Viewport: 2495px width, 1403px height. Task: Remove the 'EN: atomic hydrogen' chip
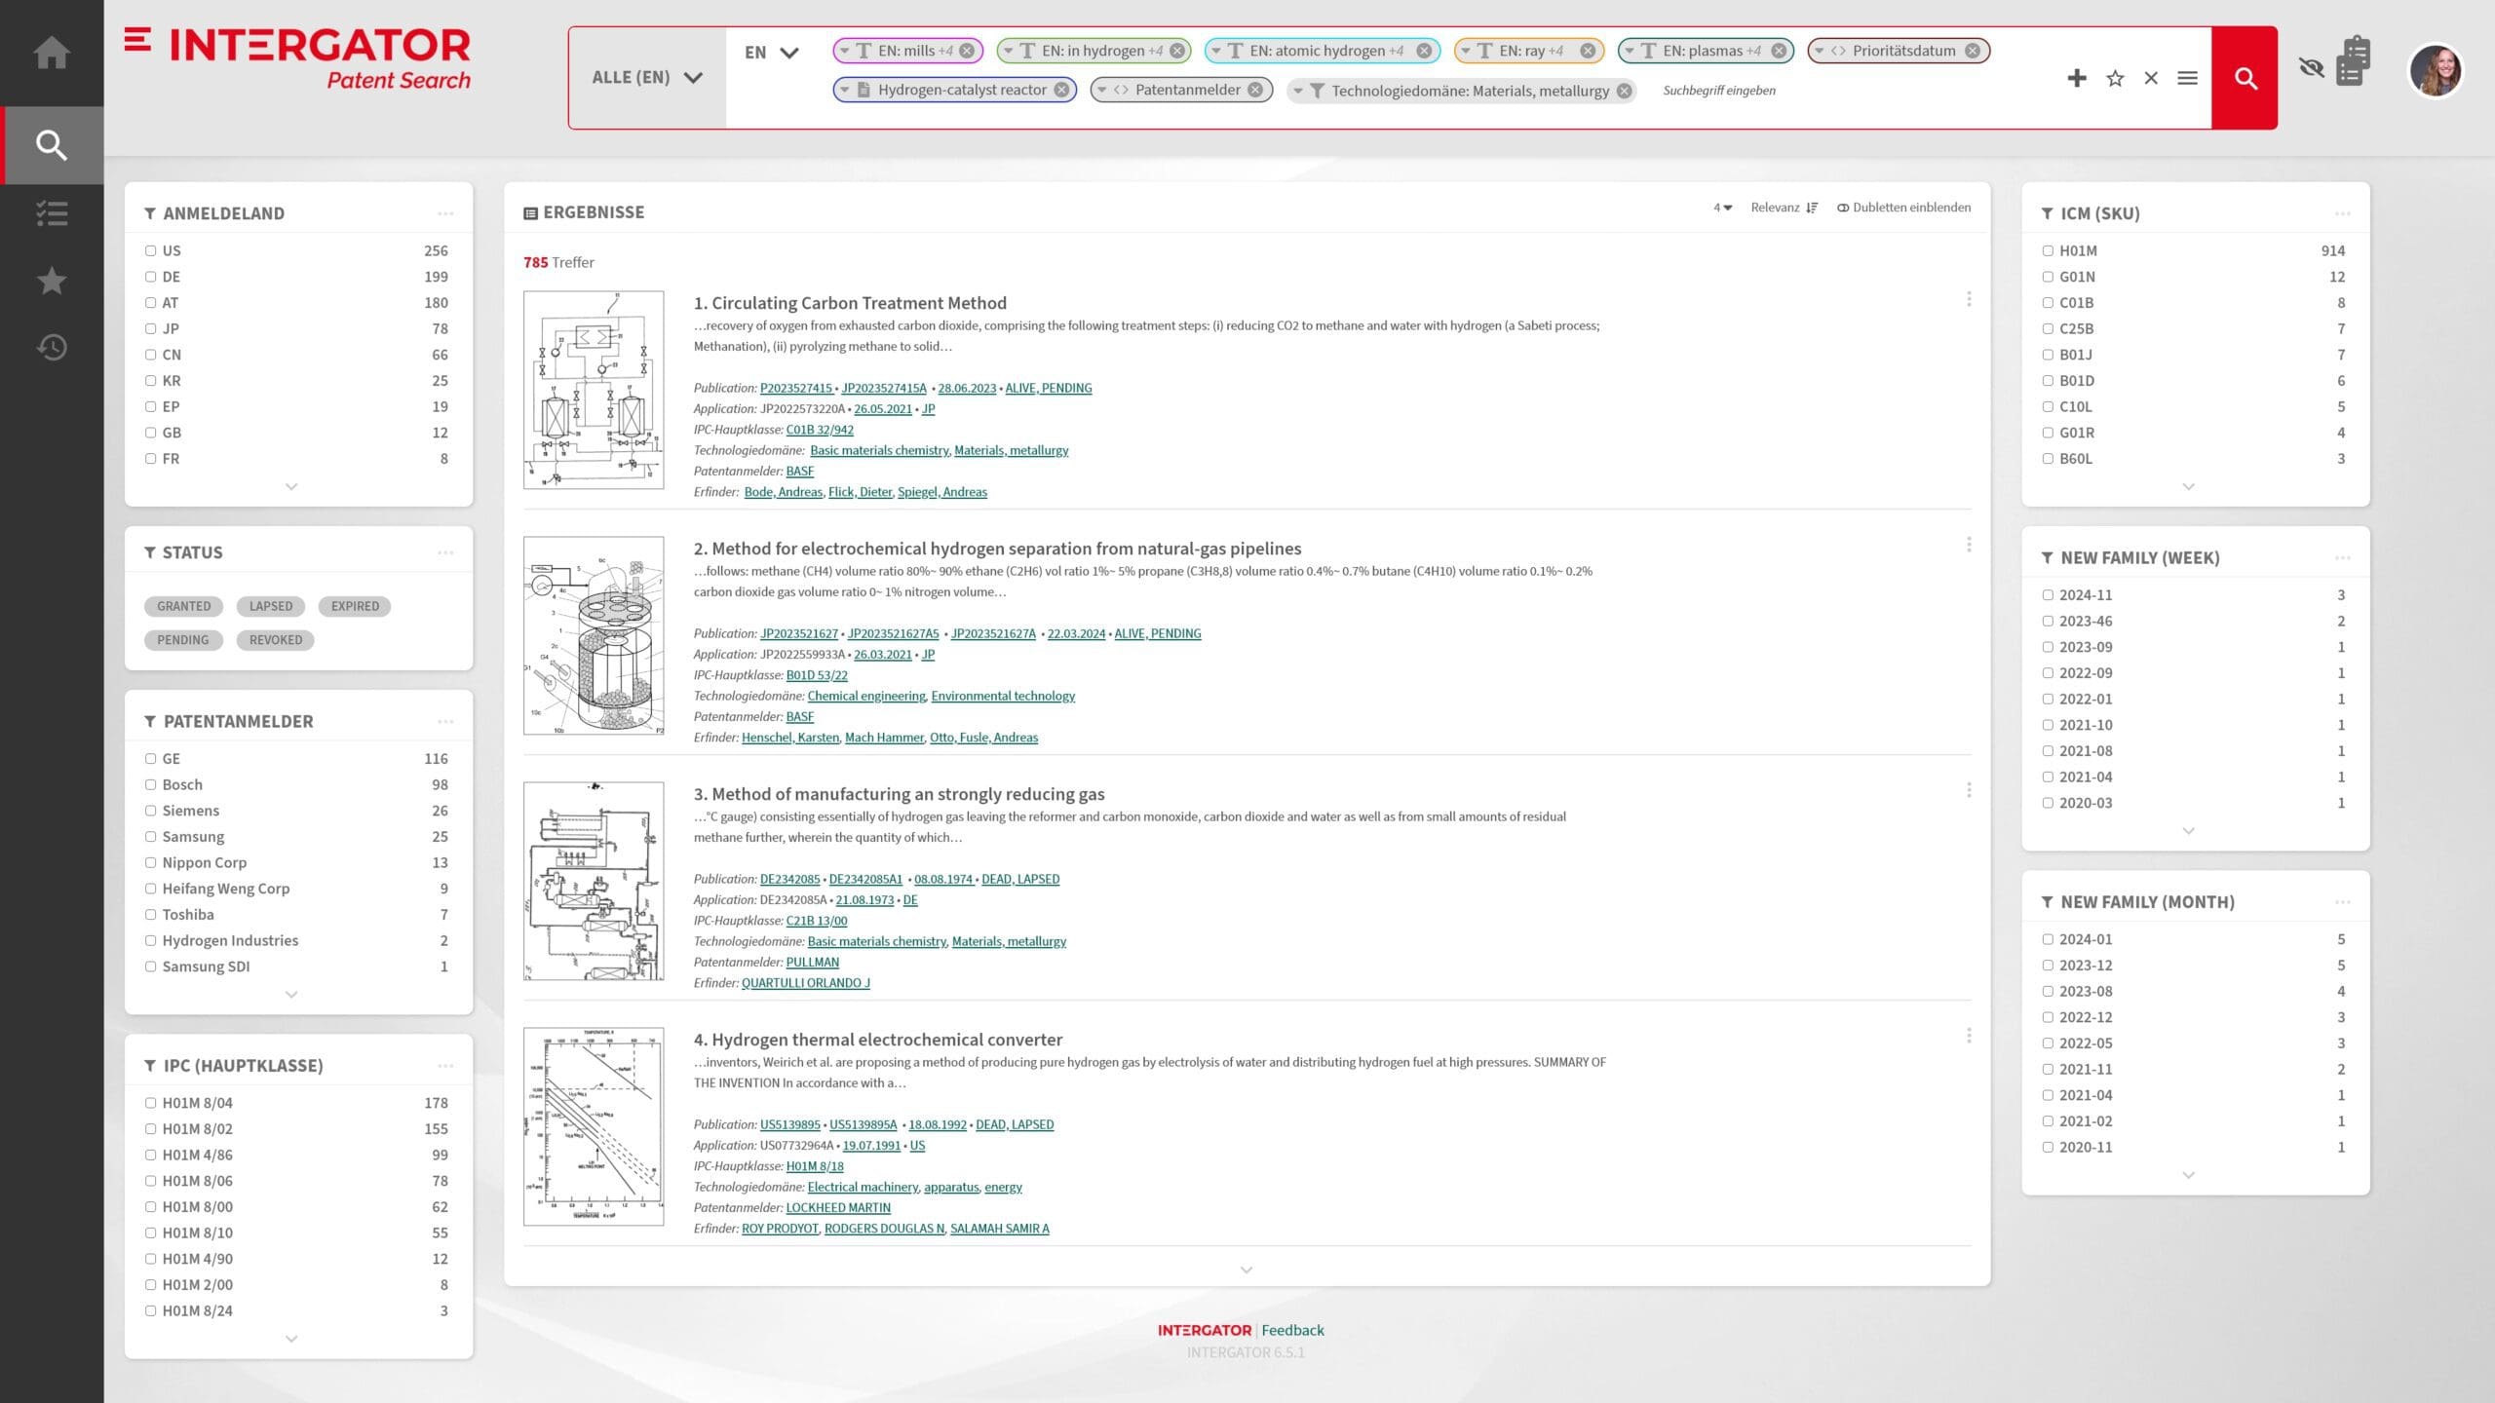tap(1424, 51)
